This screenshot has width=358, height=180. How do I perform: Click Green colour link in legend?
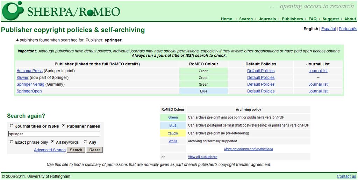173,117
